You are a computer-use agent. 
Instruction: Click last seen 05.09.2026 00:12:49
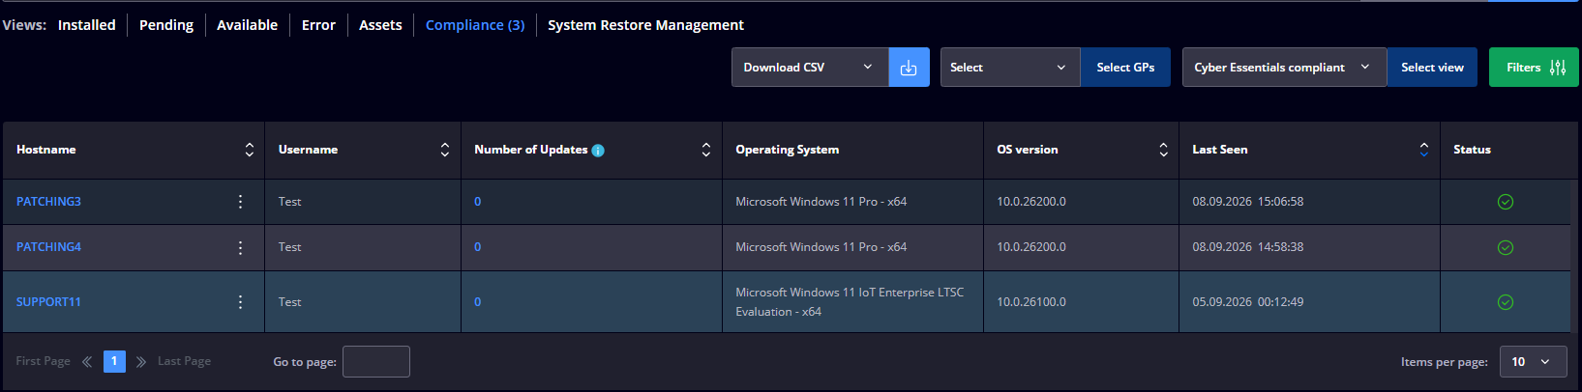click(1247, 302)
